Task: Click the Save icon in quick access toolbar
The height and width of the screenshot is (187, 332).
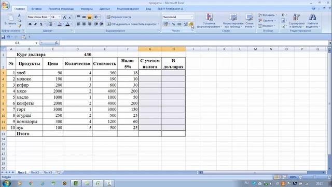Action: 3,37
